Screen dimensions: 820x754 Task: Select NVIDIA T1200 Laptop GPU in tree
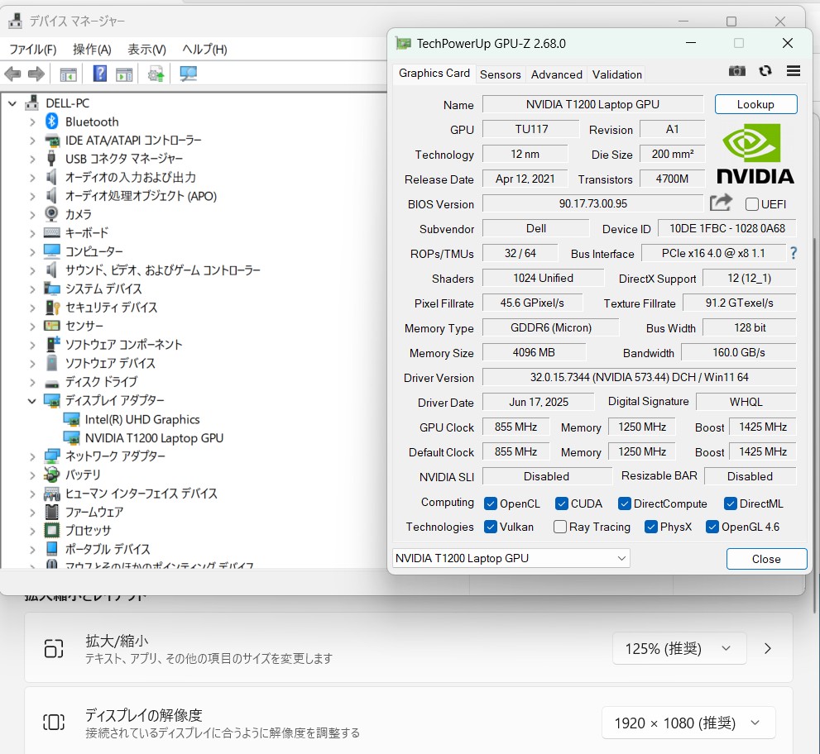click(x=154, y=438)
